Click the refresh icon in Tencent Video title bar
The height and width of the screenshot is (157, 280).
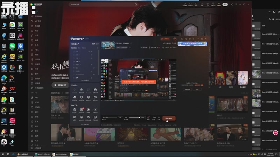pos(232,5)
